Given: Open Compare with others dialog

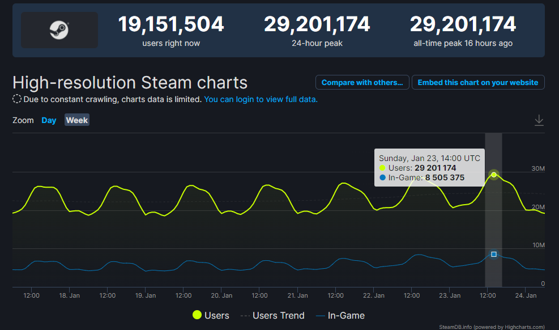Looking at the screenshot, I should [x=362, y=82].
